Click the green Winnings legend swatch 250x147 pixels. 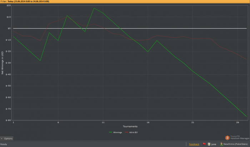coord(110,132)
